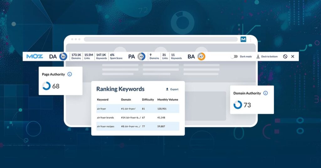This screenshot has height=168, width=321.
Task: Click the Page Authority info icon
Action: pos(70,74)
